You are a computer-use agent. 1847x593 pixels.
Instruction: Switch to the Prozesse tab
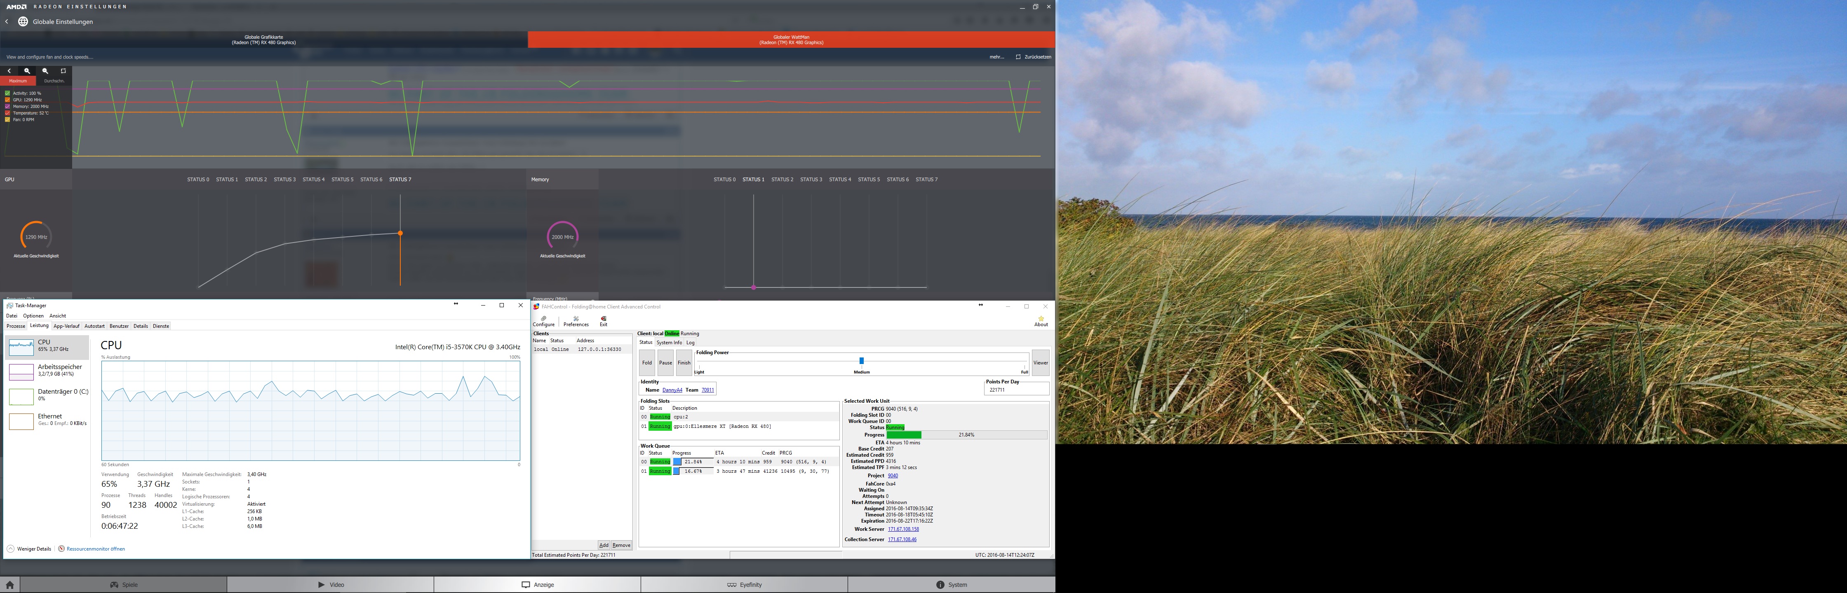point(16,326)
